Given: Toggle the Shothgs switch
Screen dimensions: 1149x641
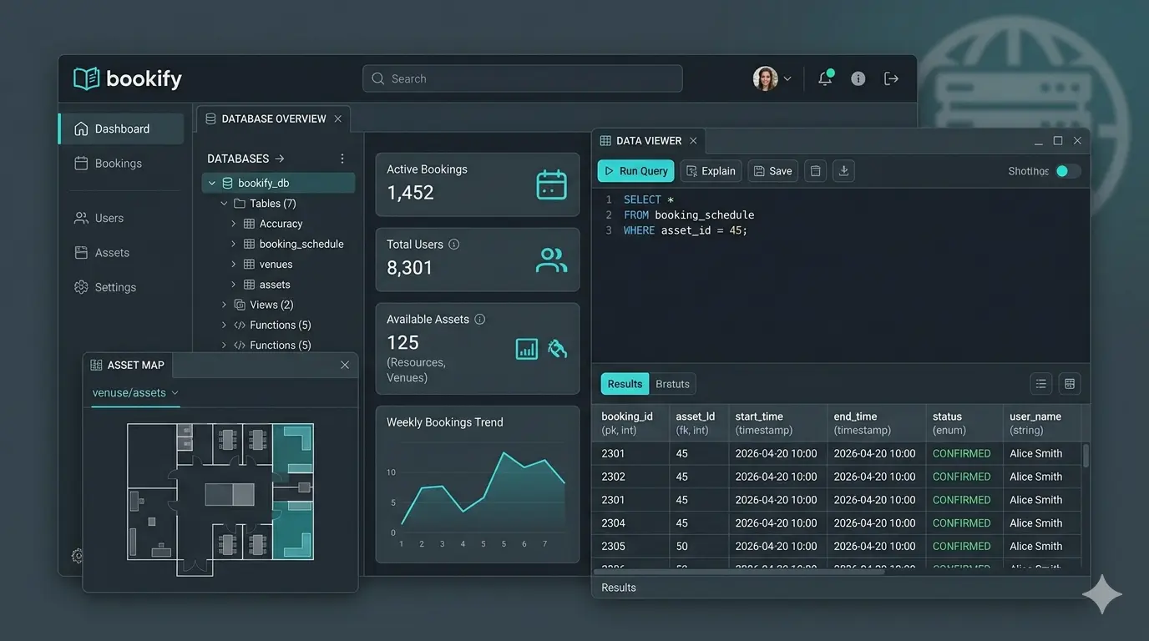Looking at the screenshot, I should tap(1068, 171).
